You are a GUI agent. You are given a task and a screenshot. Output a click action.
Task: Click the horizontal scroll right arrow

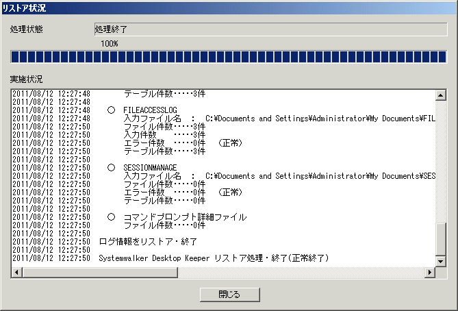point(430,273)
